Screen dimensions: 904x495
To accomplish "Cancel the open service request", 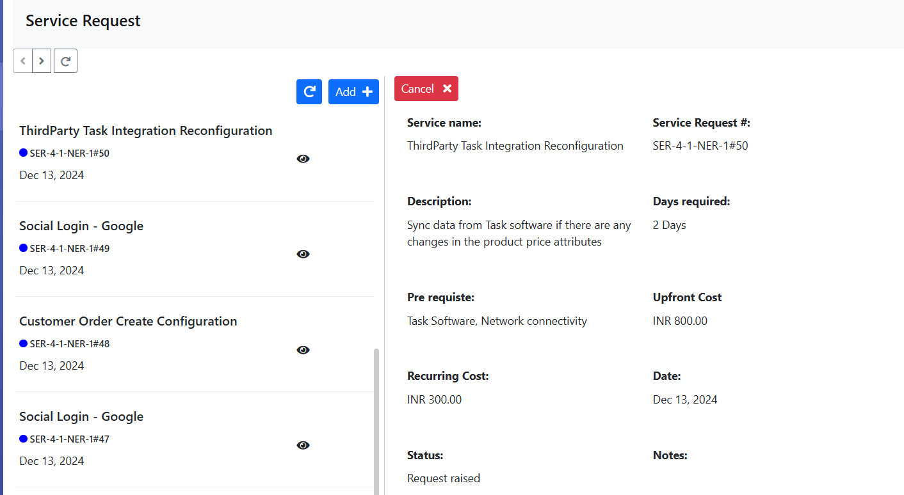I will (426, 89).
